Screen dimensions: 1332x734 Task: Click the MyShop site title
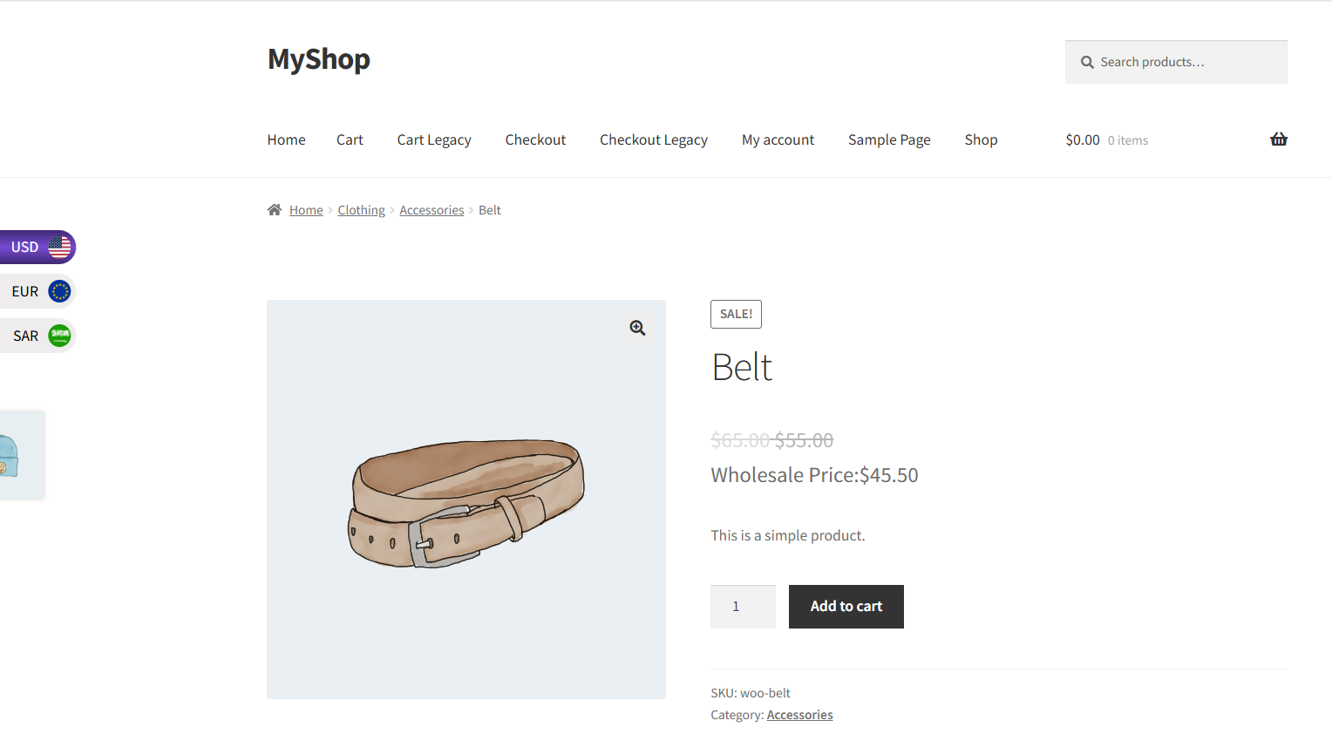[x=319, y=59]
